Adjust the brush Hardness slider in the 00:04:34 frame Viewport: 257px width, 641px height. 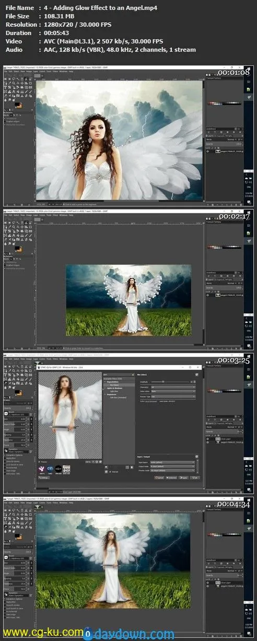pyautogui.click(x=15, y=585)
